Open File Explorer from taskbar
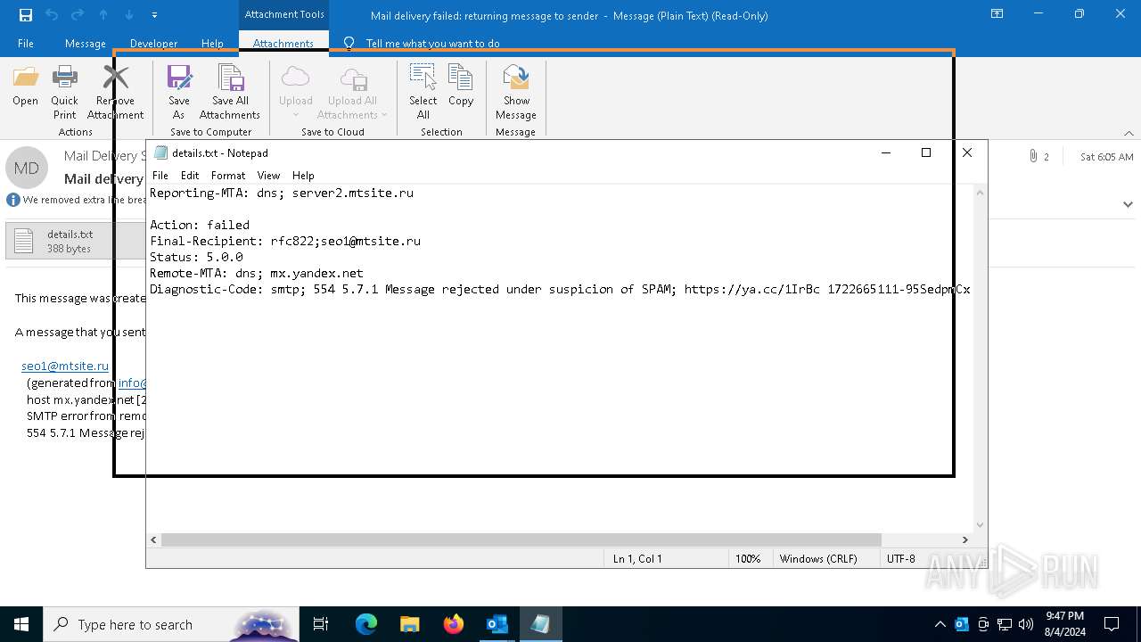 [x=409, y=624]
